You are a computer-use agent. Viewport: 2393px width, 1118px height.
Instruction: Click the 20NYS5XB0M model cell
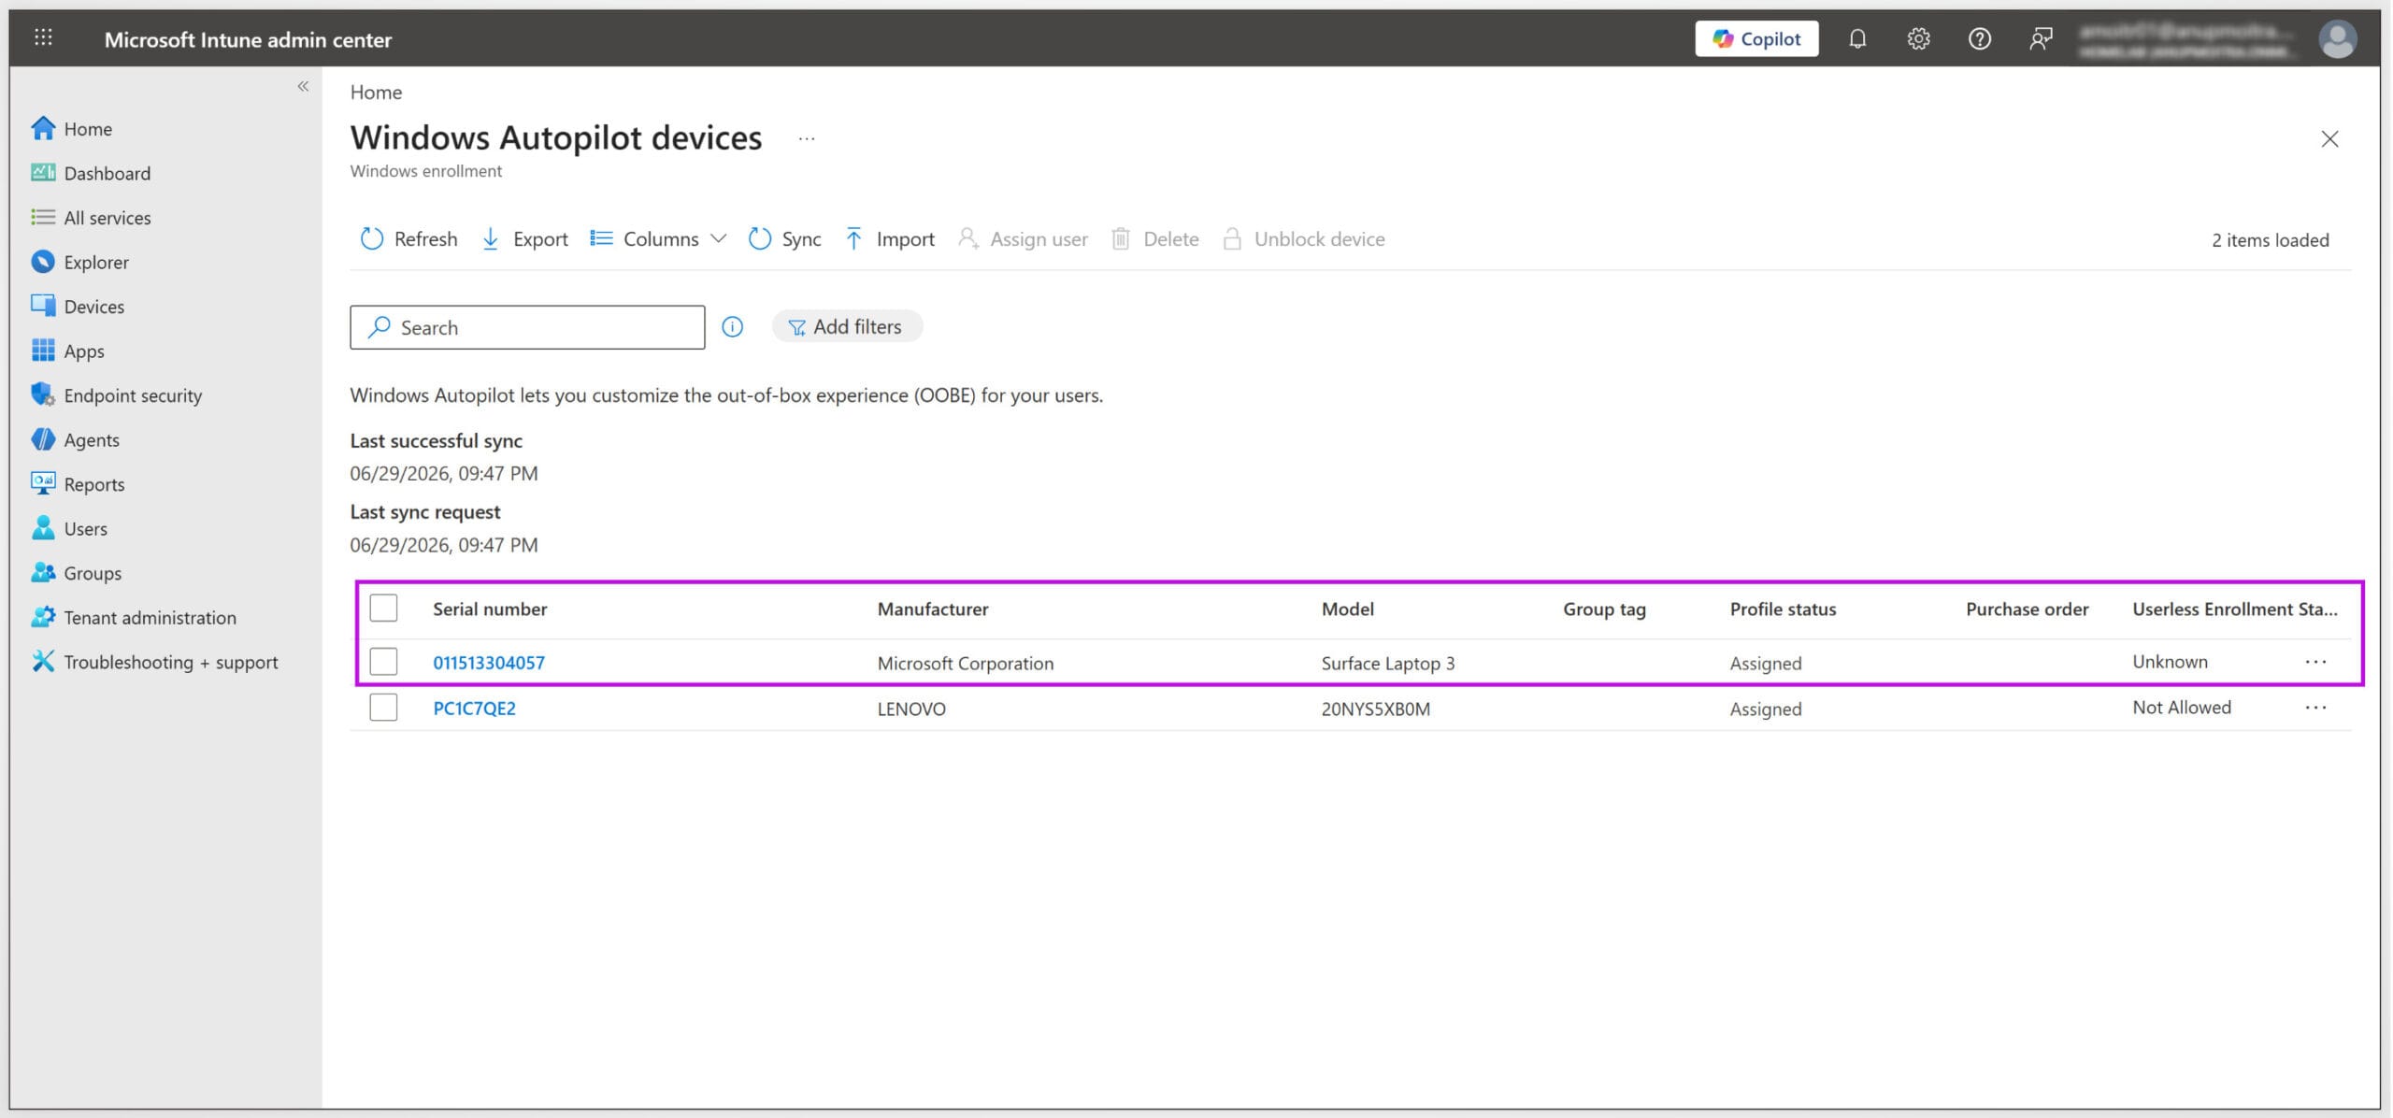1375,709
